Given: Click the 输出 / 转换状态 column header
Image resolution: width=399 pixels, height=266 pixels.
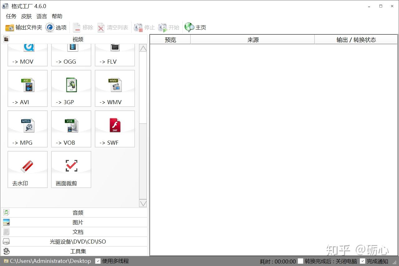Looking at the screenshot, I should 356,40.
